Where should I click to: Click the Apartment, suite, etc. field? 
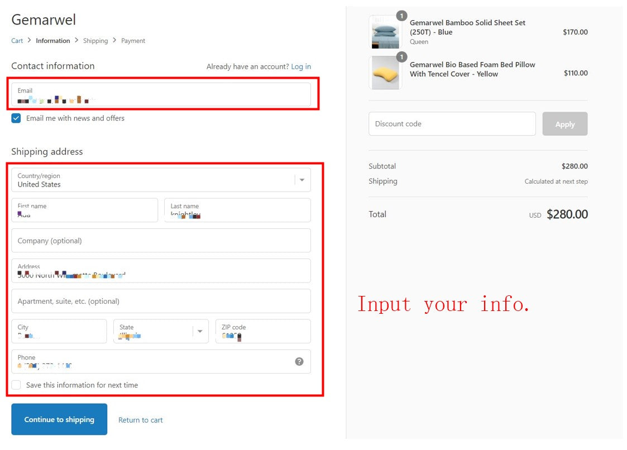[161, 301]
